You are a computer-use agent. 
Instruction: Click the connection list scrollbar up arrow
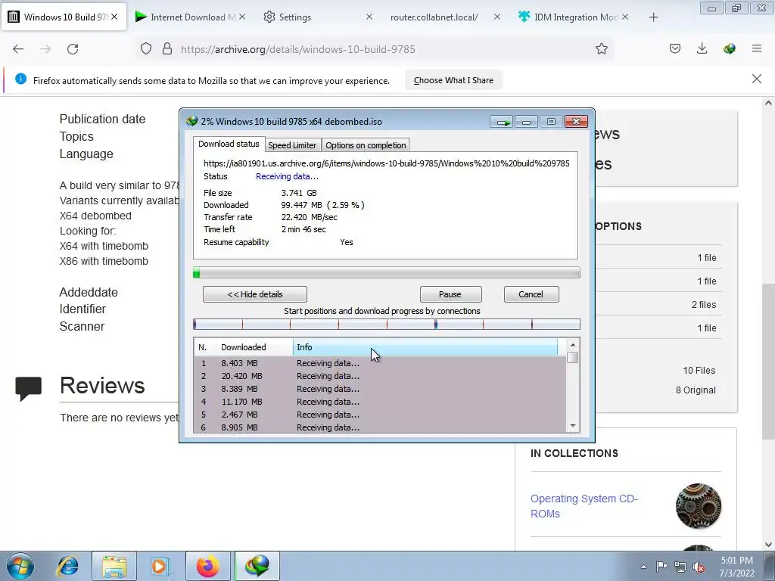coord(573,345)
